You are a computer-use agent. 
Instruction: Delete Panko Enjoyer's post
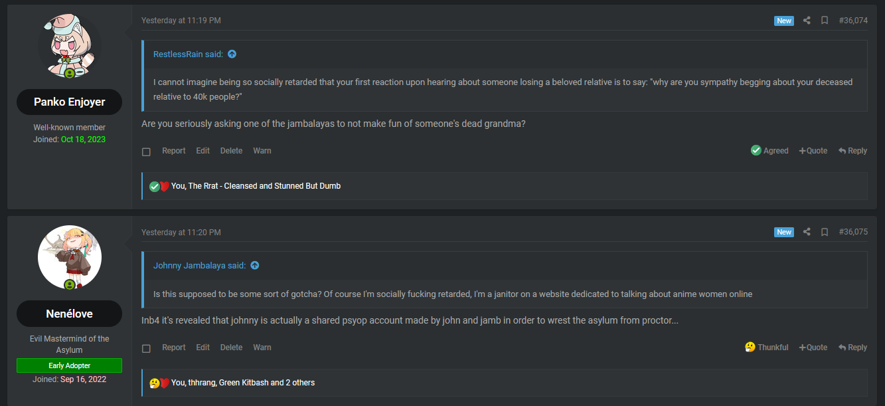[231, 151]
